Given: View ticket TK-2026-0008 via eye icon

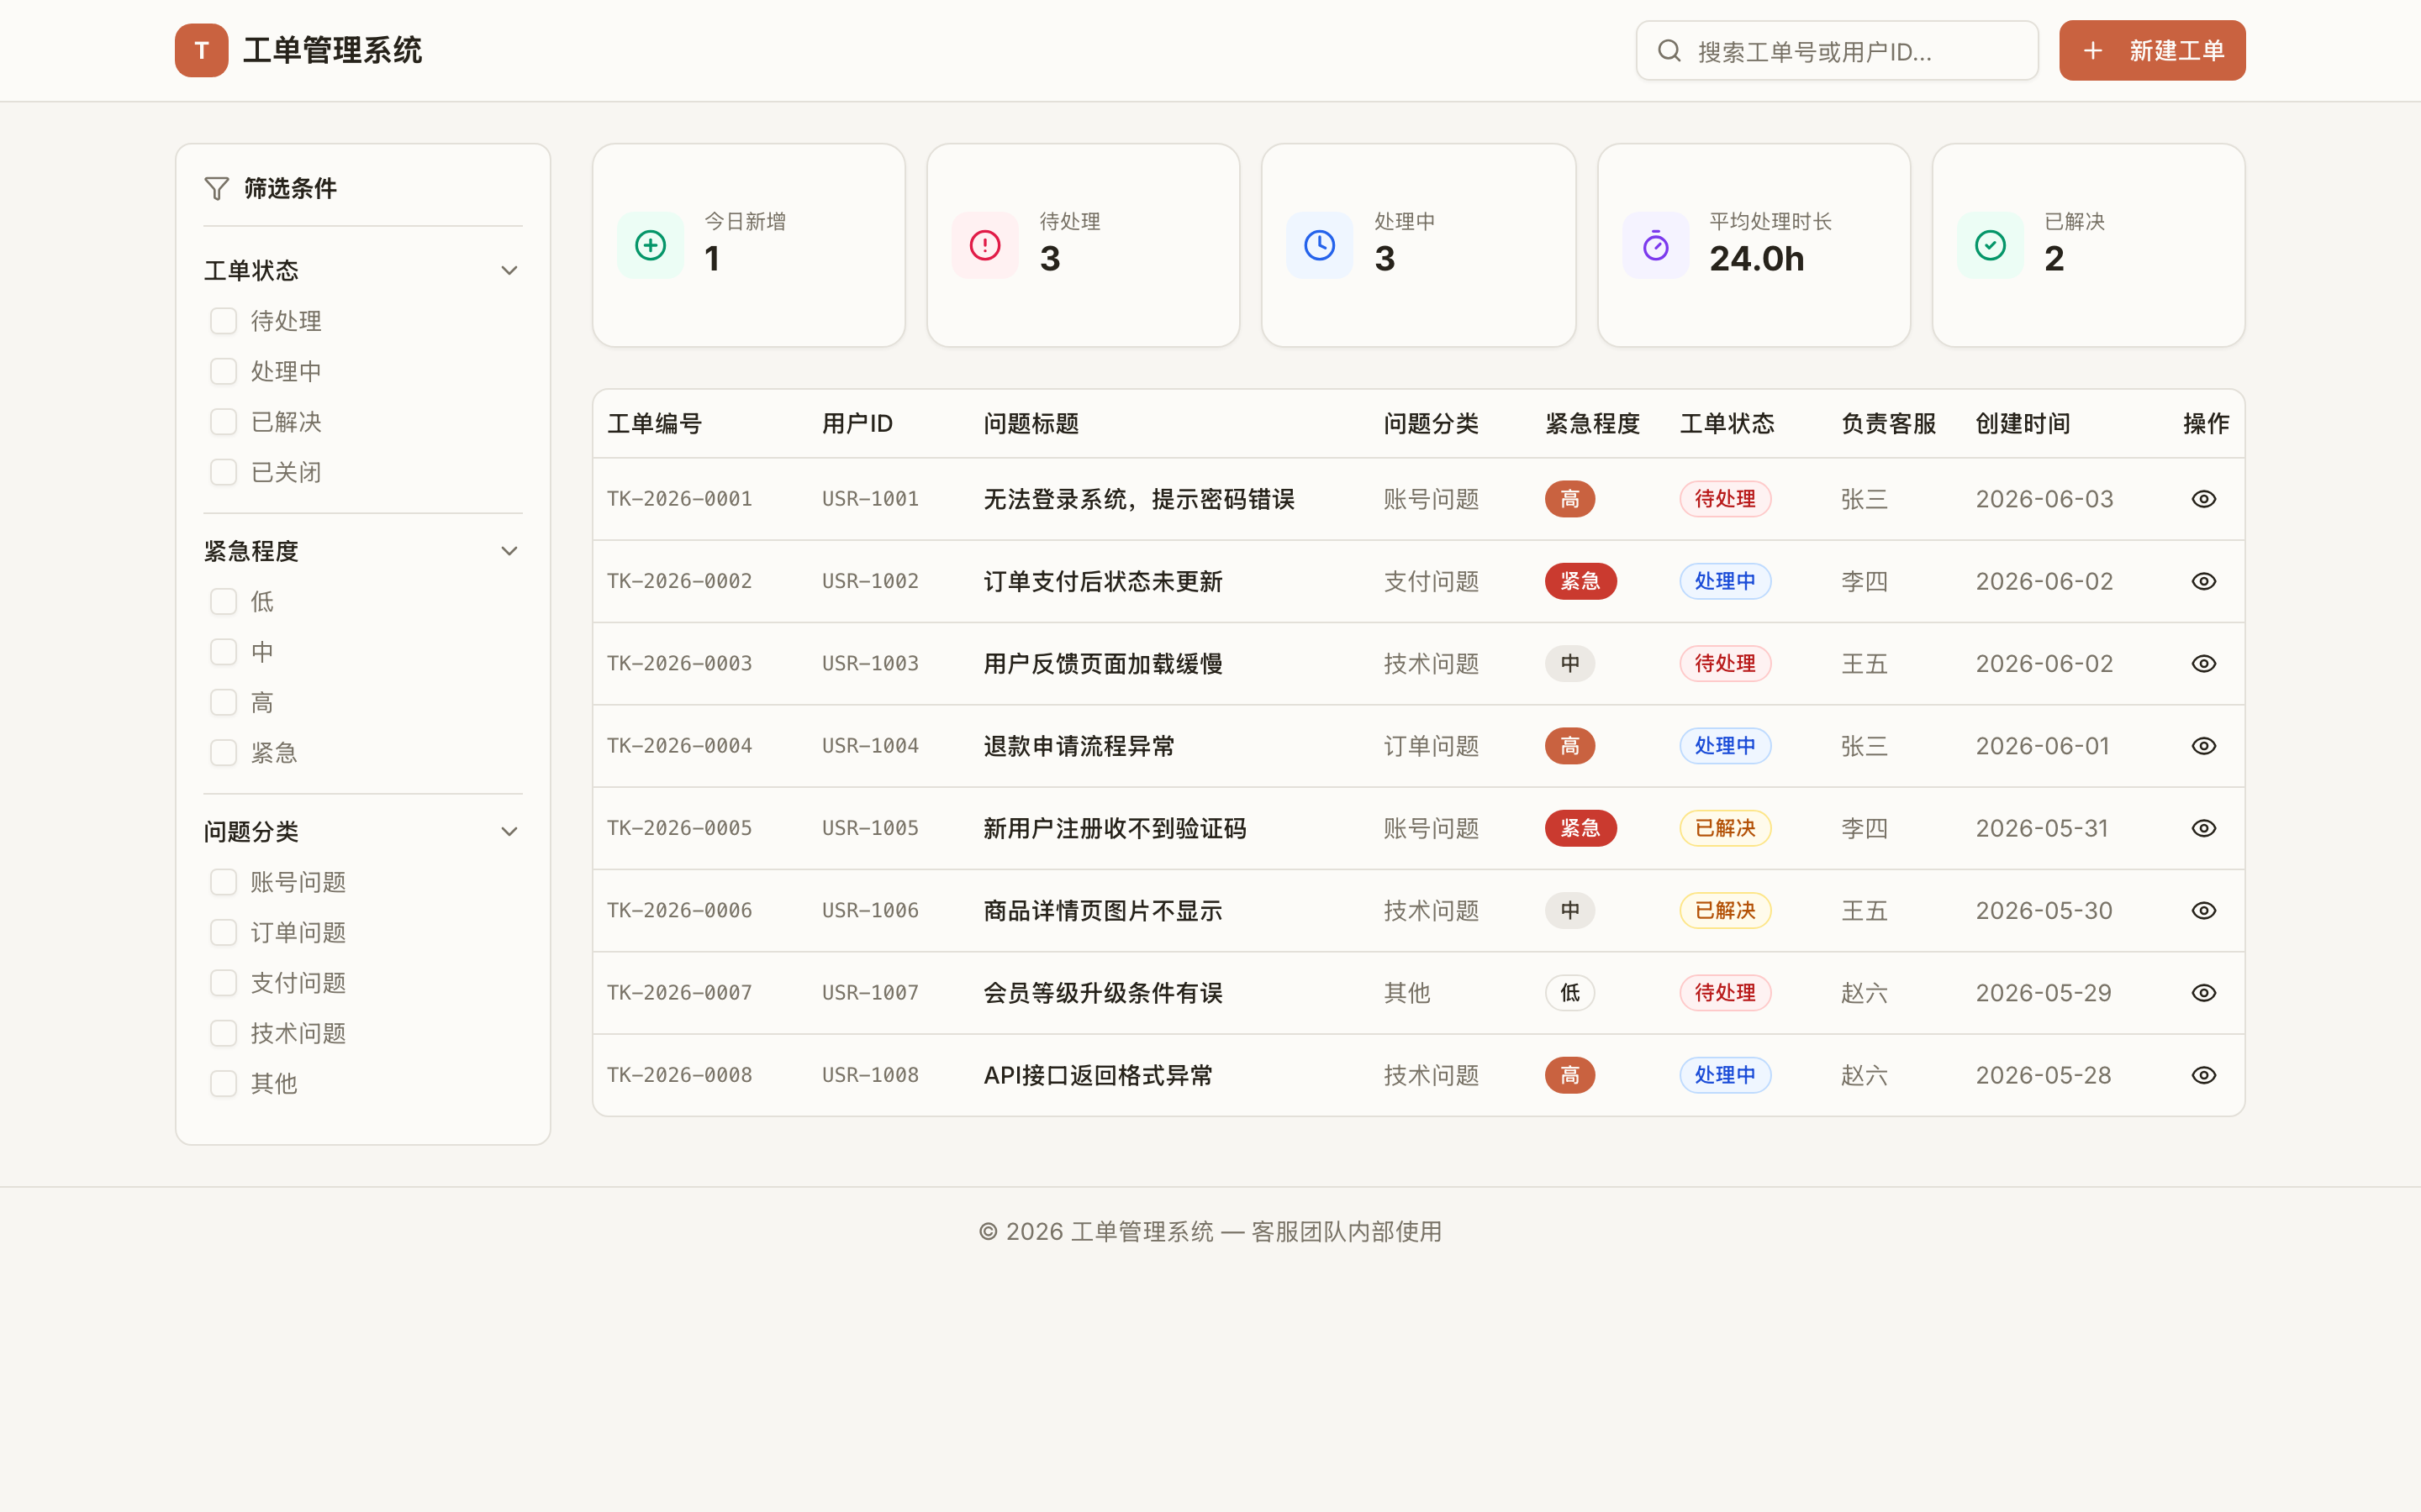Looking at the screenshot, I should point(2204,1075).
